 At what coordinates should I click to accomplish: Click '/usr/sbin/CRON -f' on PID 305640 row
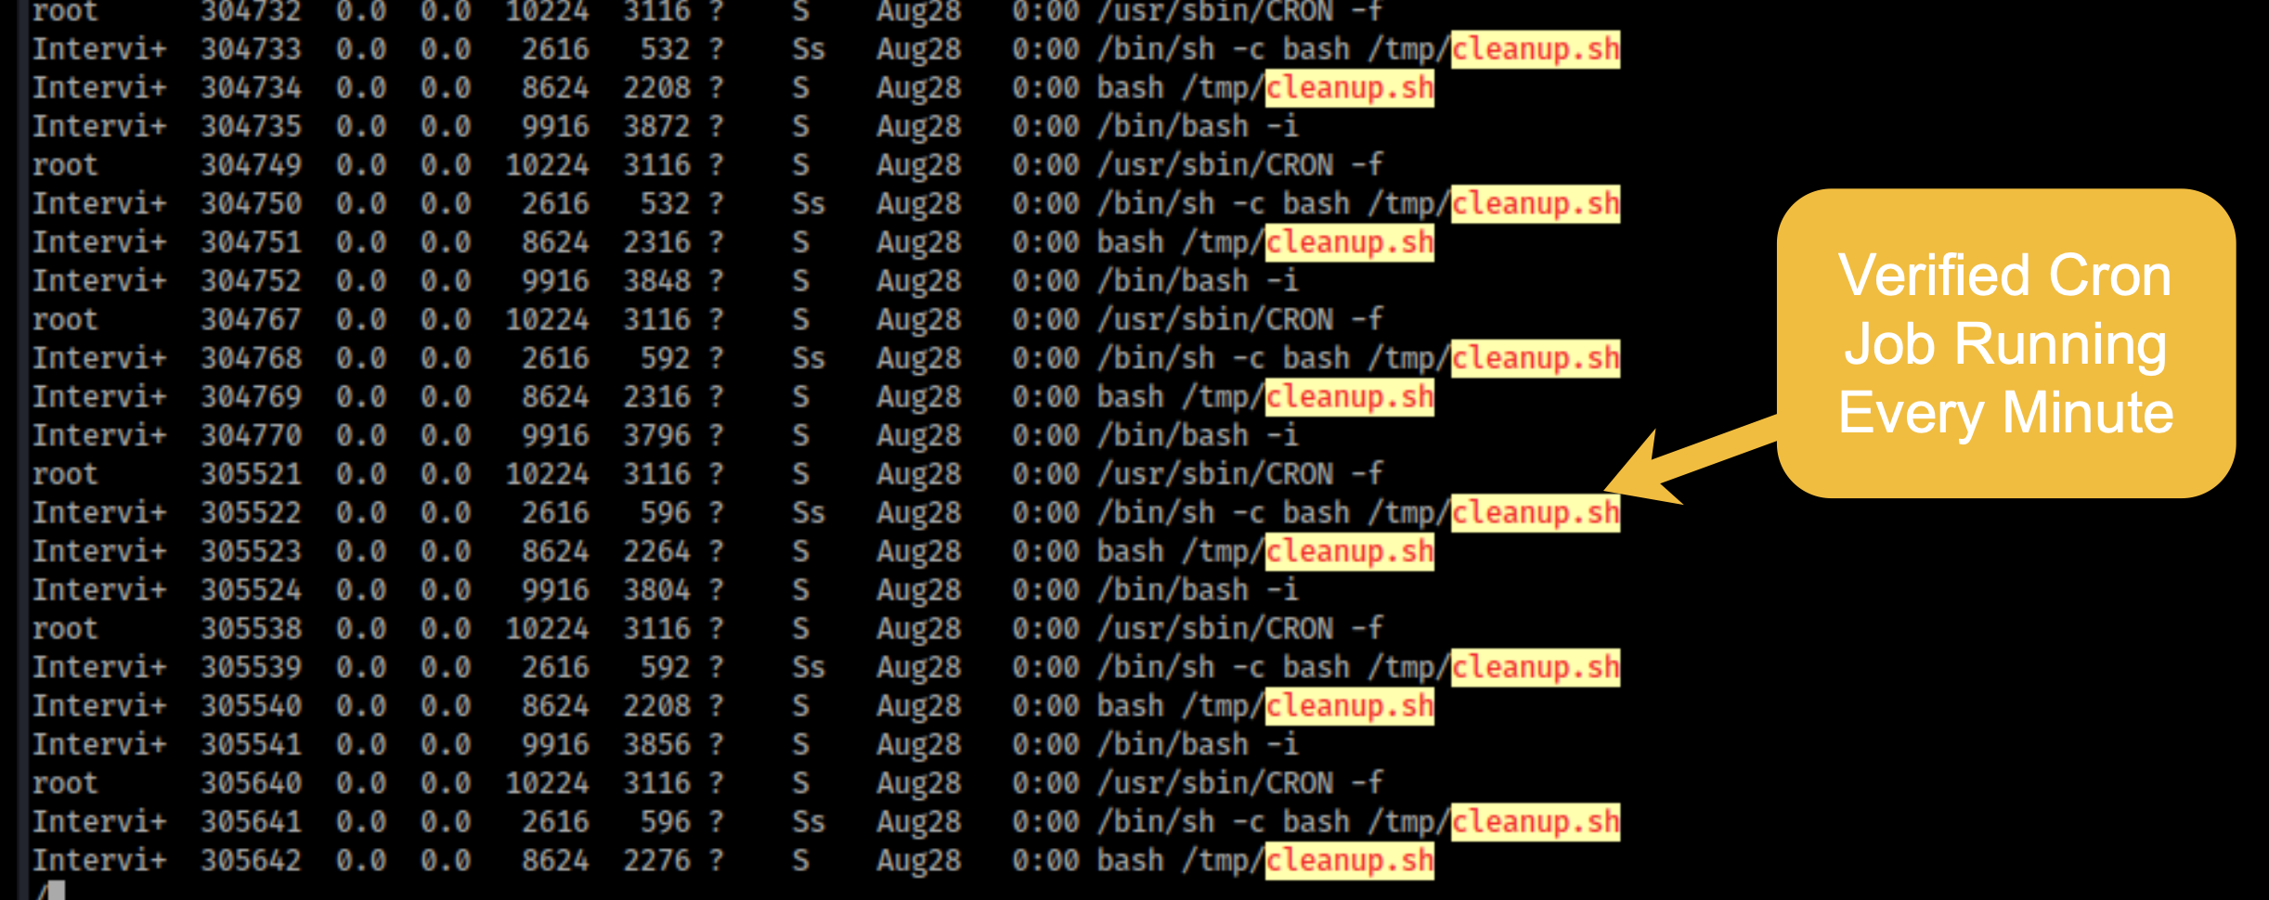point(1239,783)
